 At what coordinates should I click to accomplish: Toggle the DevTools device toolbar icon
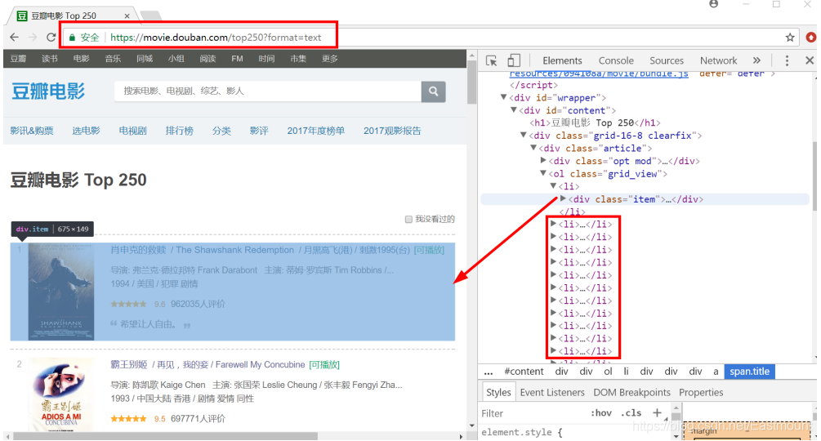pyautogui.click(x=514, y=60)
